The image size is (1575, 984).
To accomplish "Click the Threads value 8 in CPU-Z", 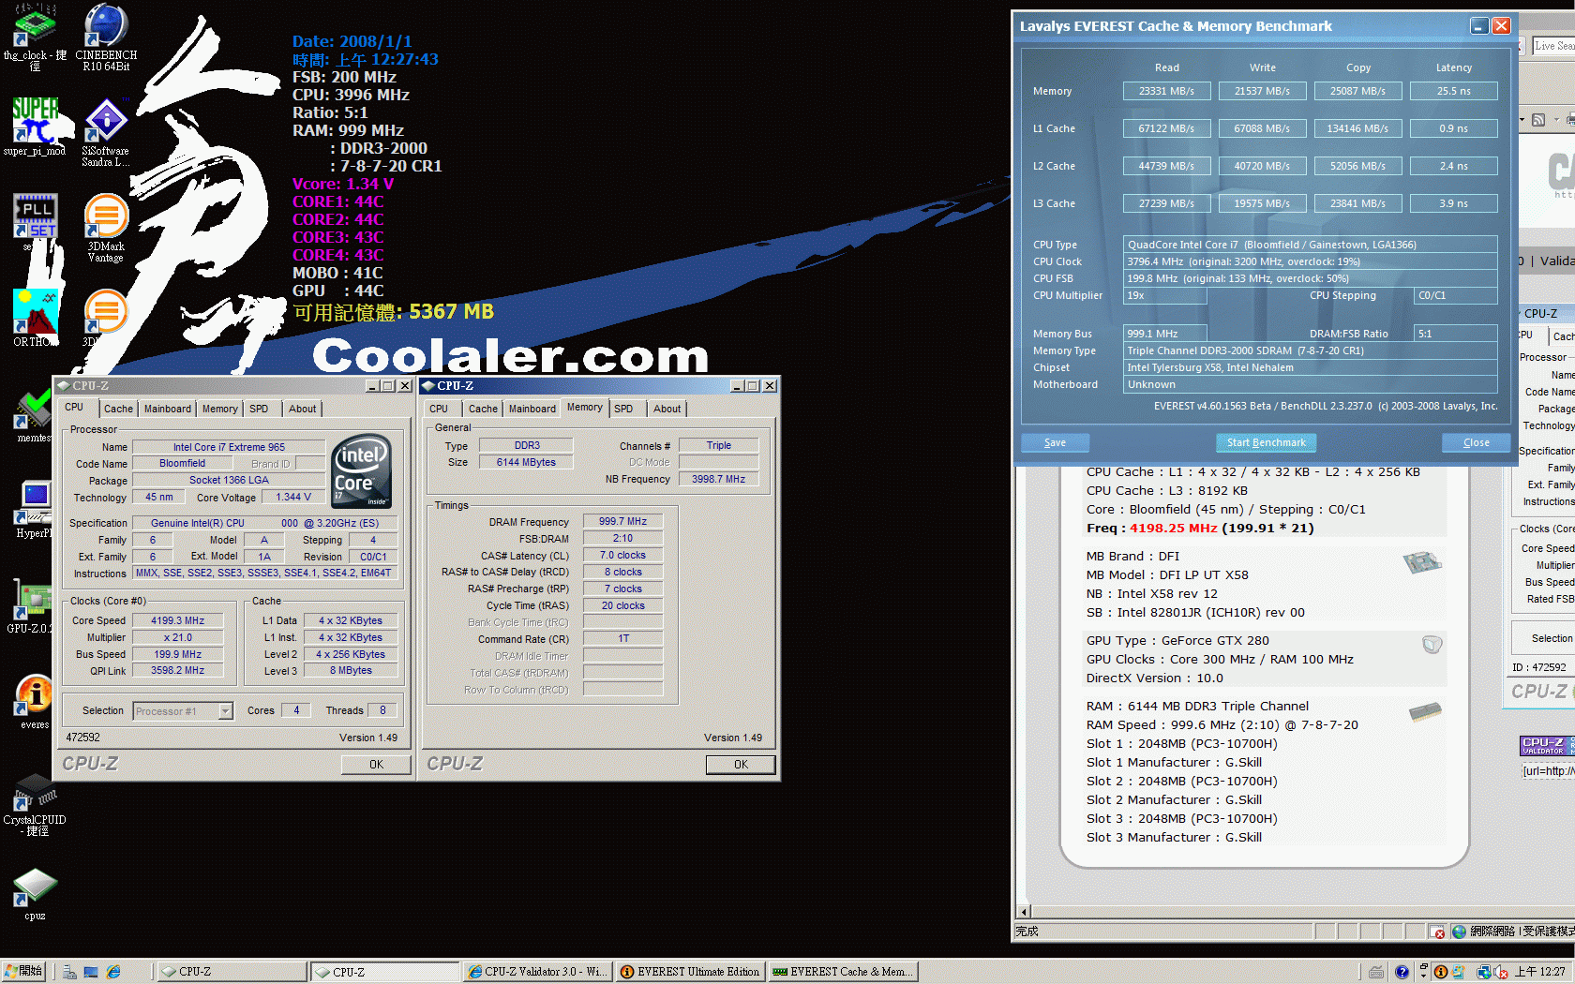I will click(382, 710).
